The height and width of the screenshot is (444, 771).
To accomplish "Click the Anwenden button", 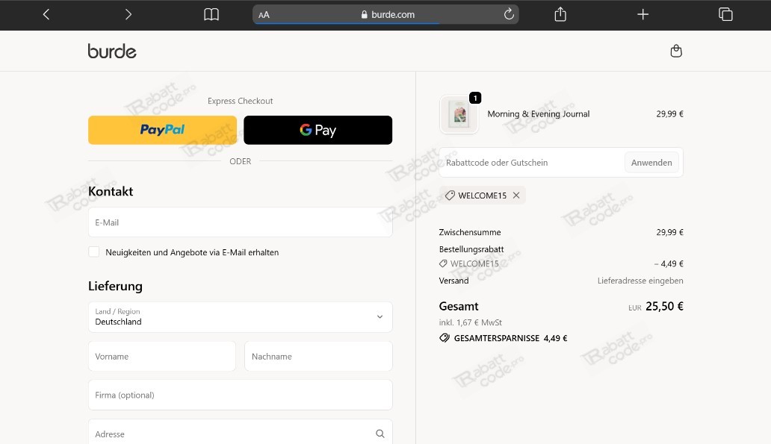I will [x=651, y=163].
